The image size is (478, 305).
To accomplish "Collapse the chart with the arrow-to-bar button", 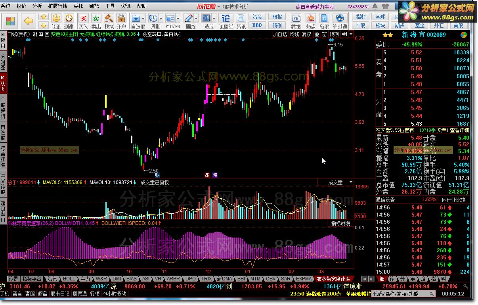I will click(x=344, y=34).
